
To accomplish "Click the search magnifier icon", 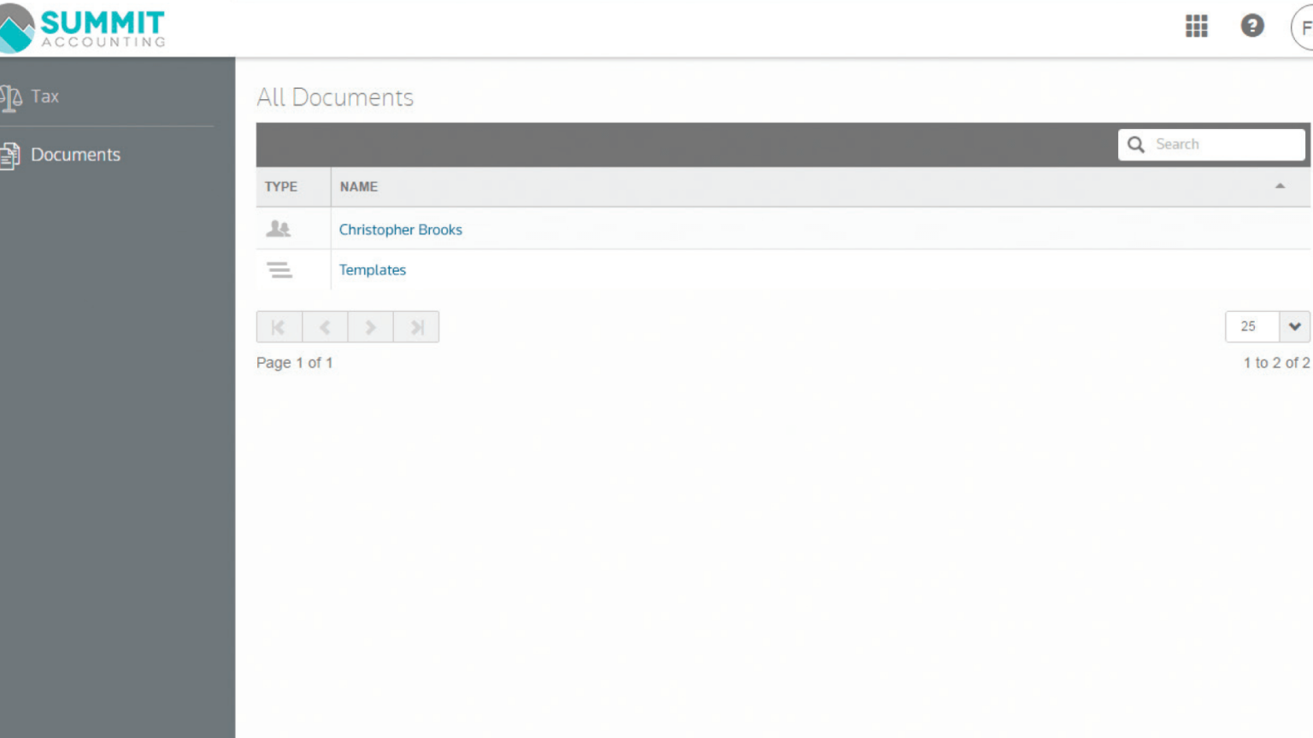I will tap(1136, 144).
